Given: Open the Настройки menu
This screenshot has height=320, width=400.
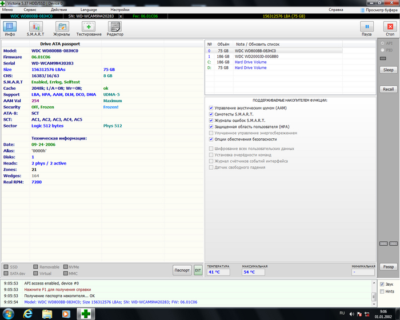Looking at the screenshot, I should click(119, 10).
